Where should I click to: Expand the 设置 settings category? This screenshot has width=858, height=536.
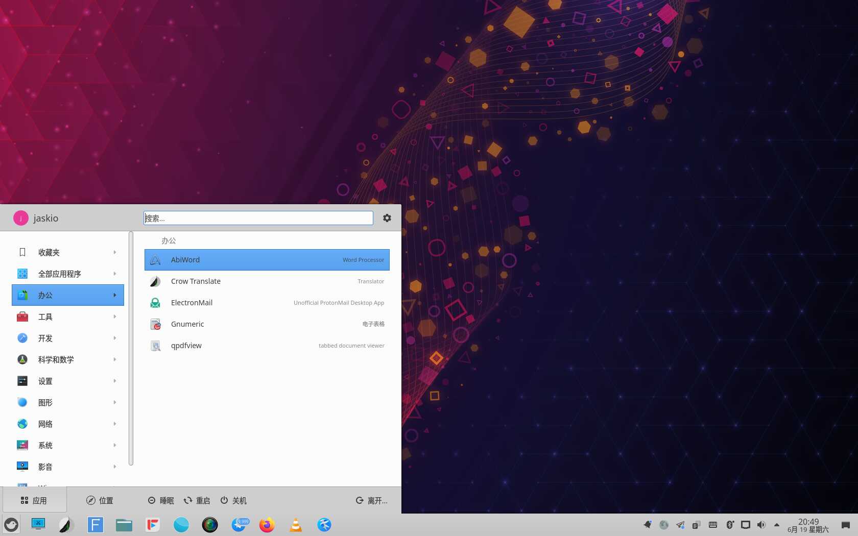(x=68, y=381)
